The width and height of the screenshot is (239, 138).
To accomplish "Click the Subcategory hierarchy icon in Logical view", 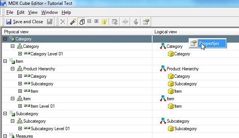I will 163,121.
